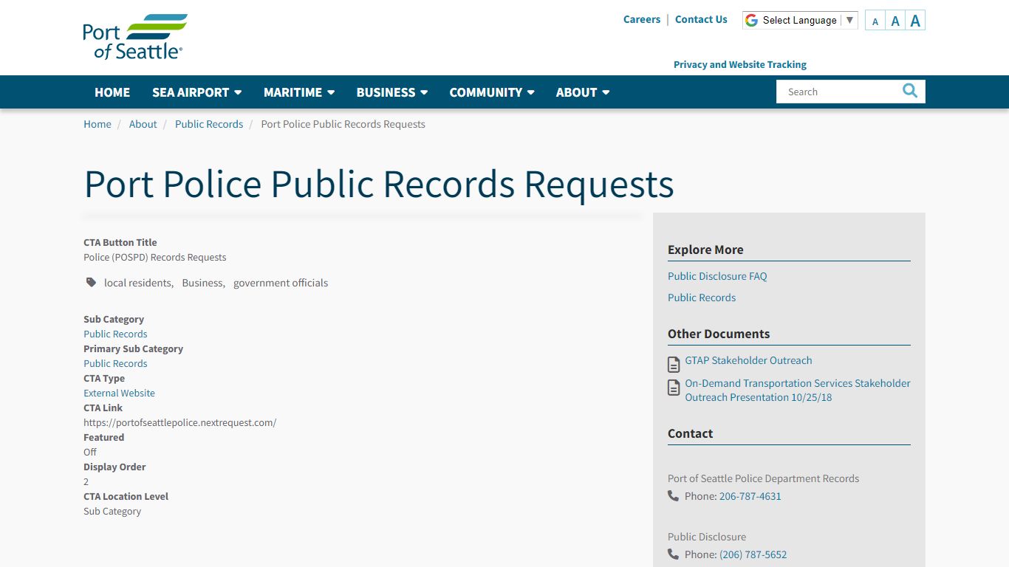
Task: Click the CTA Location Level label
Action: pos(126,496)
